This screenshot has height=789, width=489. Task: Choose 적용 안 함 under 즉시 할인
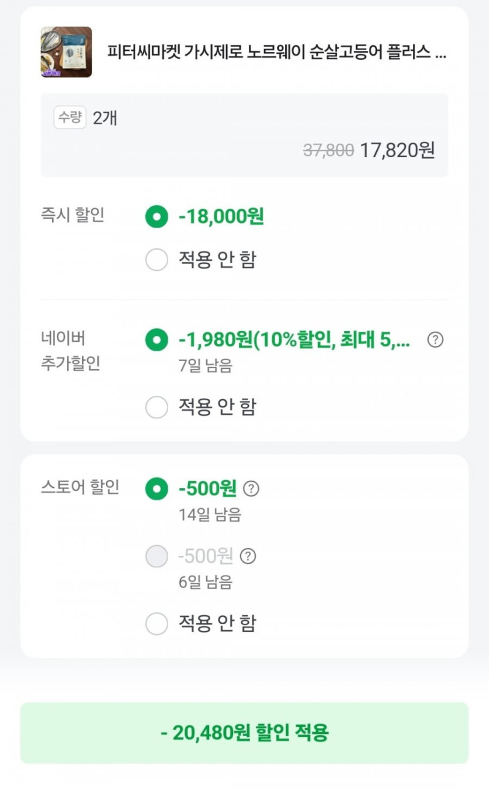(x=156, y=260)
